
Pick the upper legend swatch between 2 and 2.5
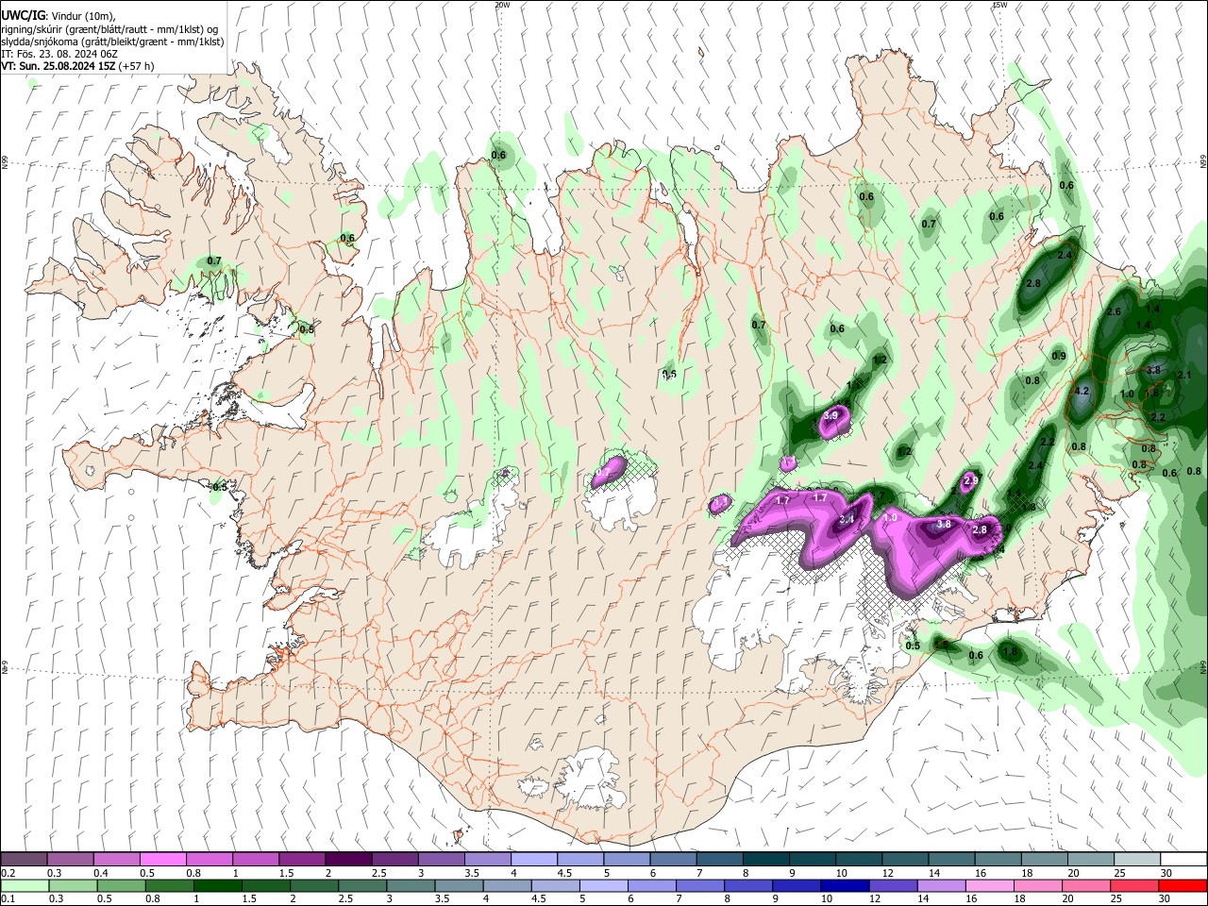347,859
